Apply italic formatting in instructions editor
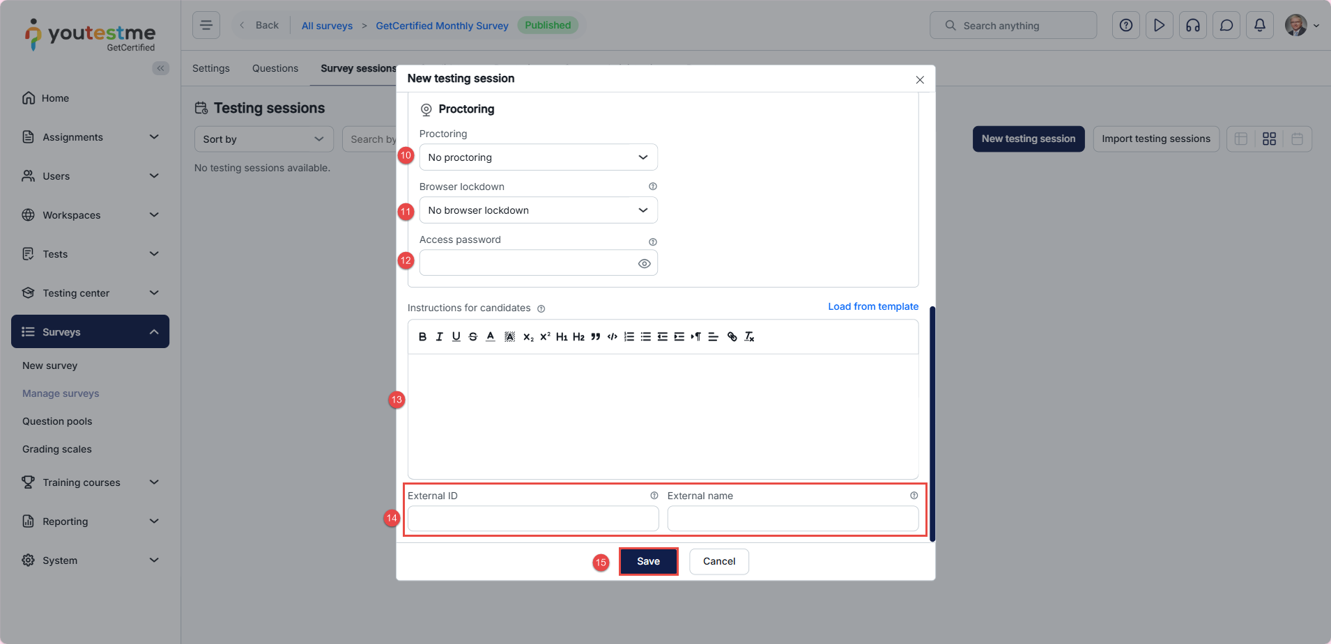This screenshot has height=644, width=1331. coord(439,337)
